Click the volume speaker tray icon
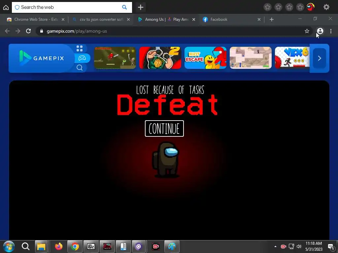 pos(299,246)
